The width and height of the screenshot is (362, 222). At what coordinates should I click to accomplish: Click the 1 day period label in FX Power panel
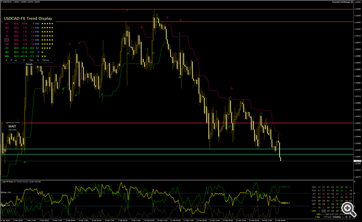[318, 217]
